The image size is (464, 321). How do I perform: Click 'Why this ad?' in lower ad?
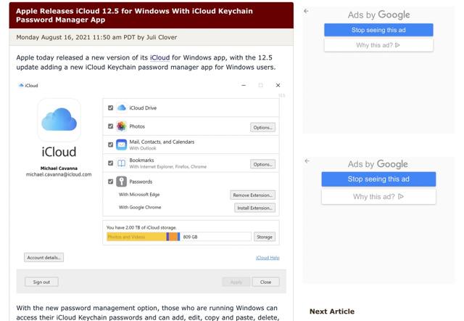[x=378, y=197]
